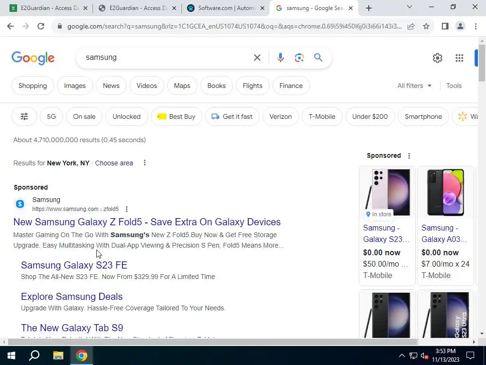This screenshot has width=486, height=365.
Task: Open the Tools options
Action: [x=454, y=86]
